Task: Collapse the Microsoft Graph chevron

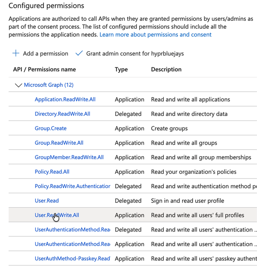Action: point(18,85)
